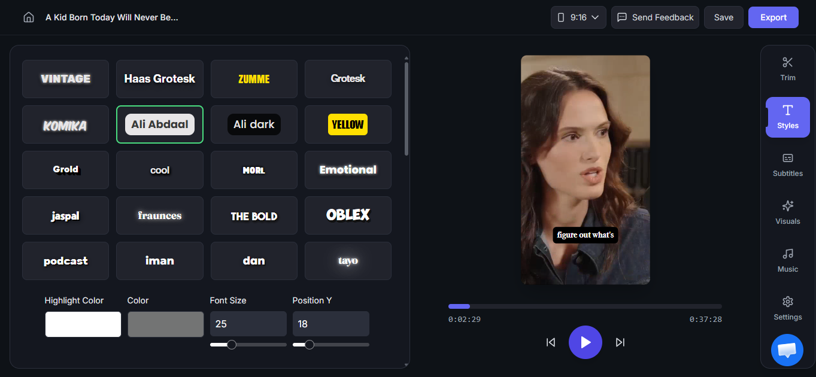
Task: Click the Font Size input field
Action: (x=248, y=324)
